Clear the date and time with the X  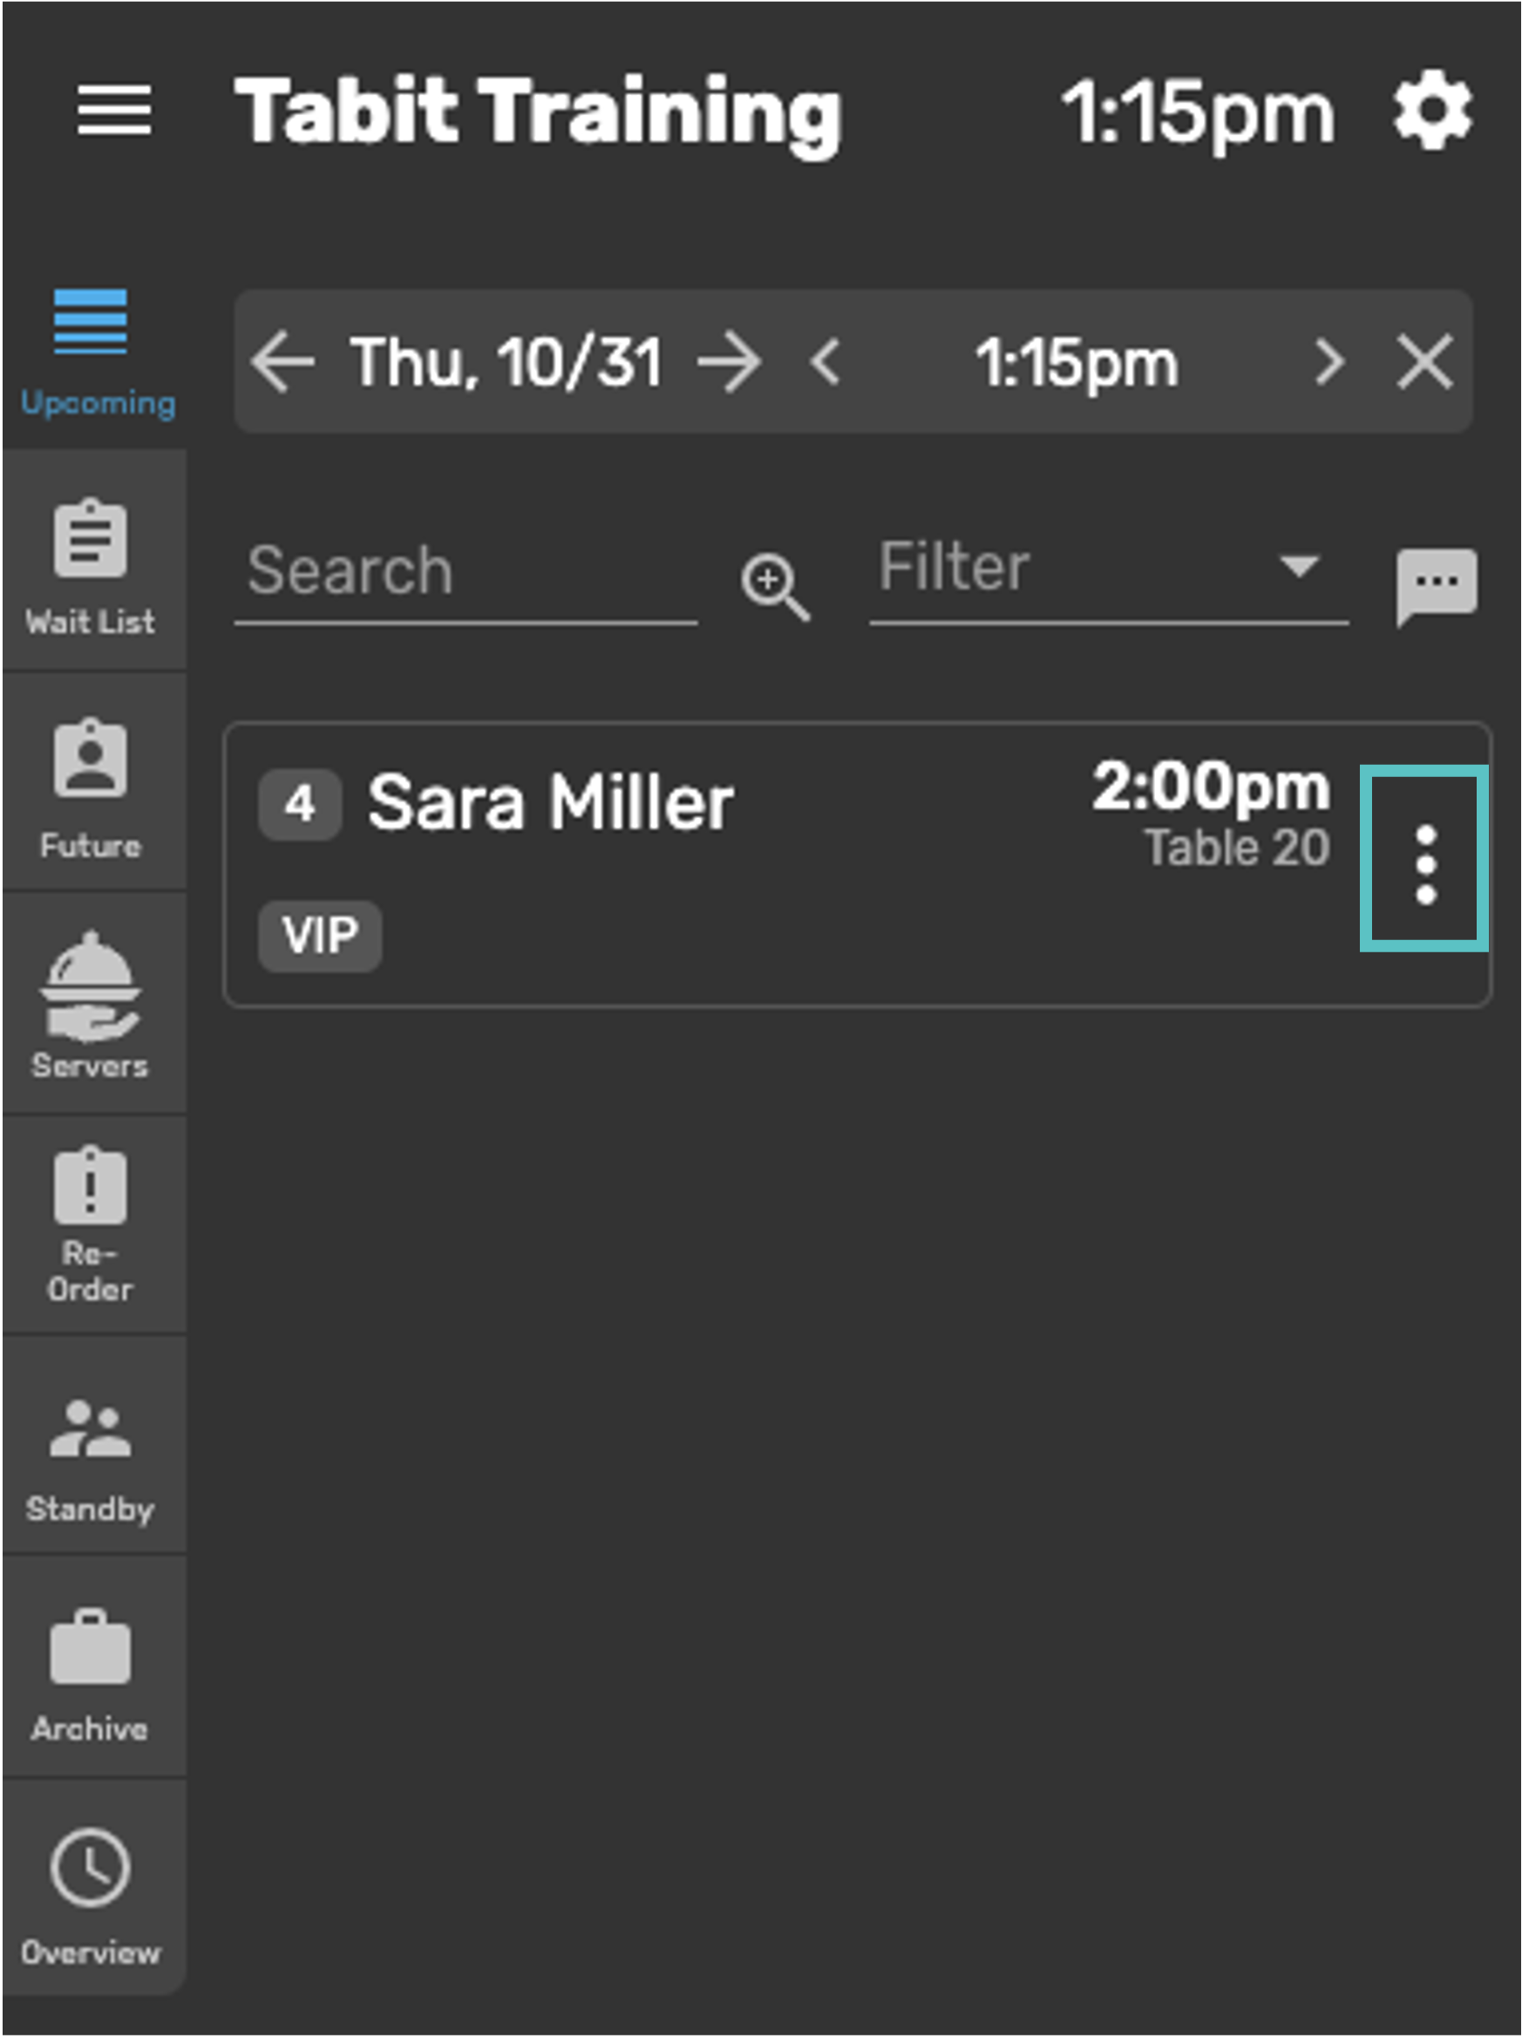point(1424,362)
